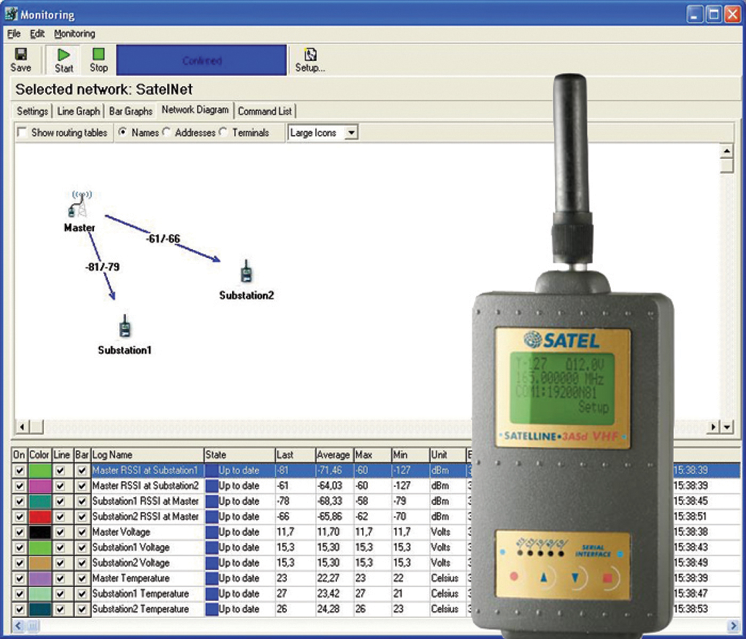Select the Substation1 modem icon
Image resolution: width=746 pixels, height=639 pixels.
pyautogui.click(x=125, y=326)
